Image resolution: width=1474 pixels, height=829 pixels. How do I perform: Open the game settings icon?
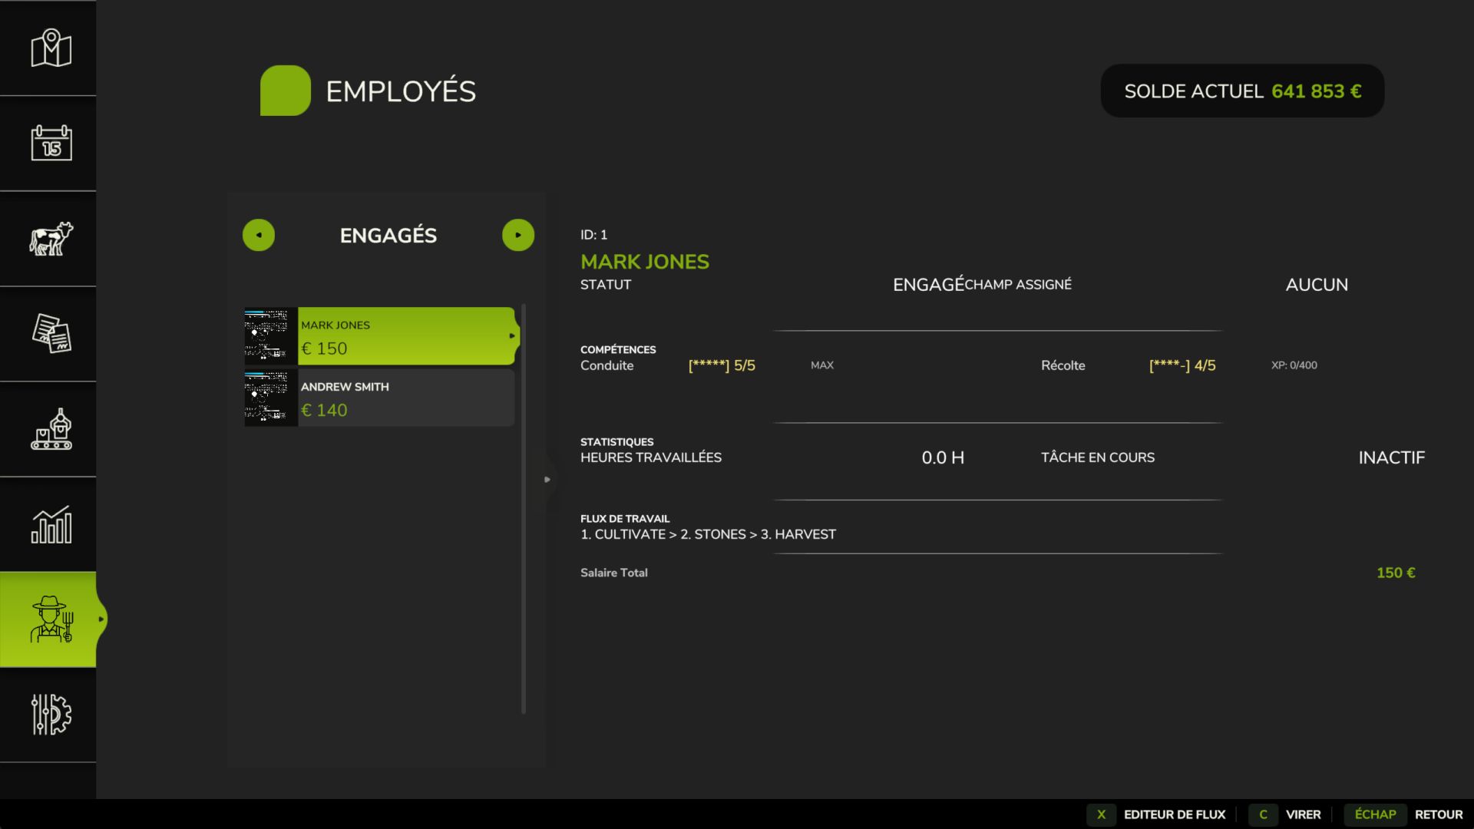[48, 715]
